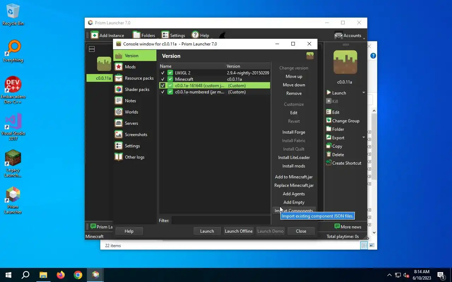
Task: Click the cat icon in toolbar
Action: click(x=222, y=35)
